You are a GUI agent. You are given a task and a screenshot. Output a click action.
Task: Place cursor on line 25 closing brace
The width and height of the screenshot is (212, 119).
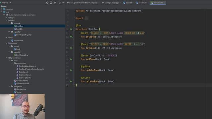click(76, 85)
